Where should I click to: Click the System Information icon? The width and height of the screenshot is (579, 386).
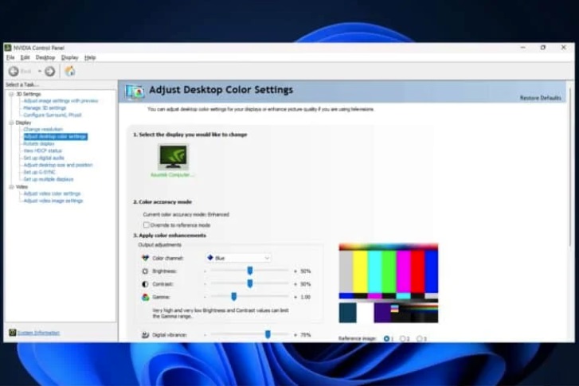coord(12,333)
